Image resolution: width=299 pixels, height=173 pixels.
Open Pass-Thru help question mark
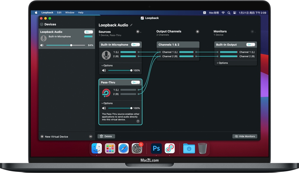coord(138,121)
